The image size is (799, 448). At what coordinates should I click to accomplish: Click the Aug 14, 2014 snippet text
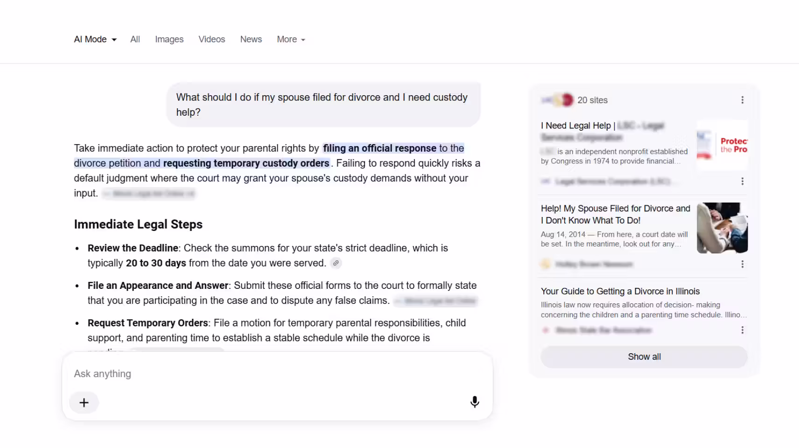614,239
